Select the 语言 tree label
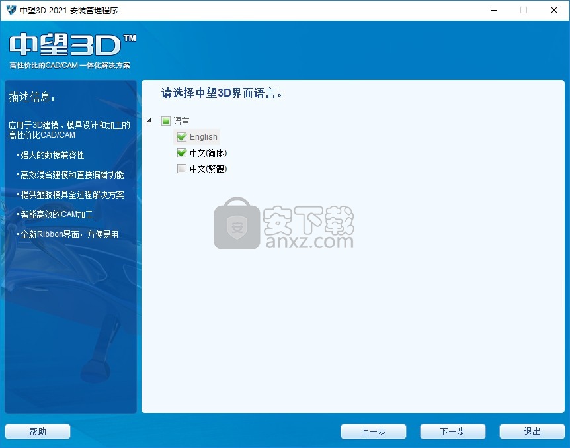Screen dimensions: 570x448 pyautogui.click(x=181, y=121)
